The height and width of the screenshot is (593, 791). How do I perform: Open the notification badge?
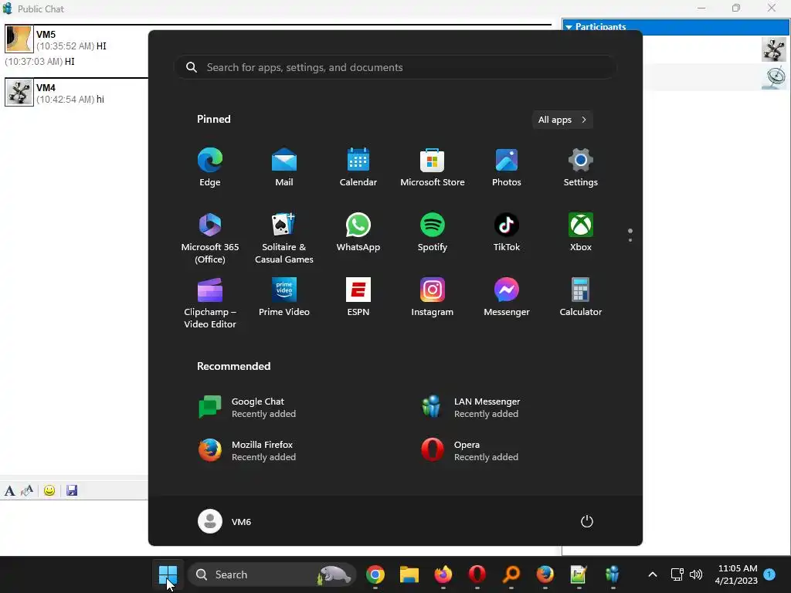tap(769, 574)
